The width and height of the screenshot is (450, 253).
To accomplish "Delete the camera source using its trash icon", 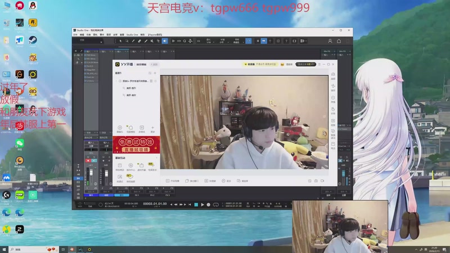I will click(x=151, y=81).
